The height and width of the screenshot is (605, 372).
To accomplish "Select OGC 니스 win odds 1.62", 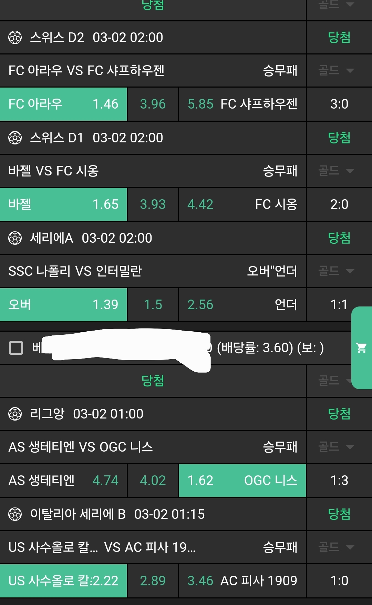I will point(242,481).
